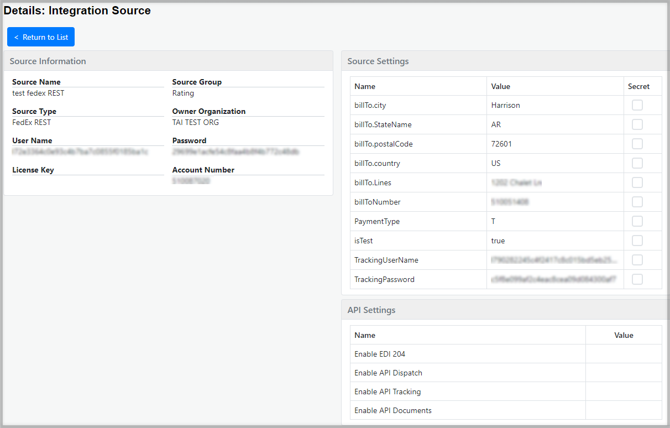
Task: Click the Value column header in Source Settings
Action: (501, 86)
